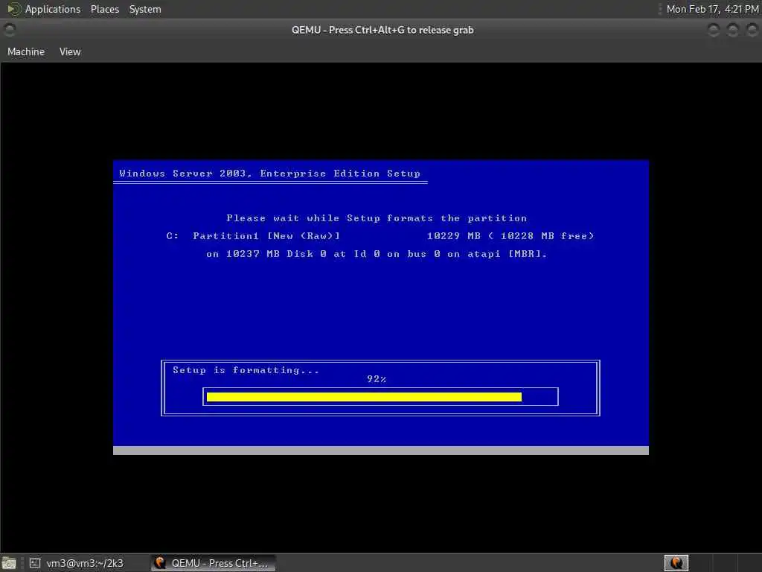Open the QEMU View menu
The height and width of the screenshot is (572, 762).
click(70, 51)
